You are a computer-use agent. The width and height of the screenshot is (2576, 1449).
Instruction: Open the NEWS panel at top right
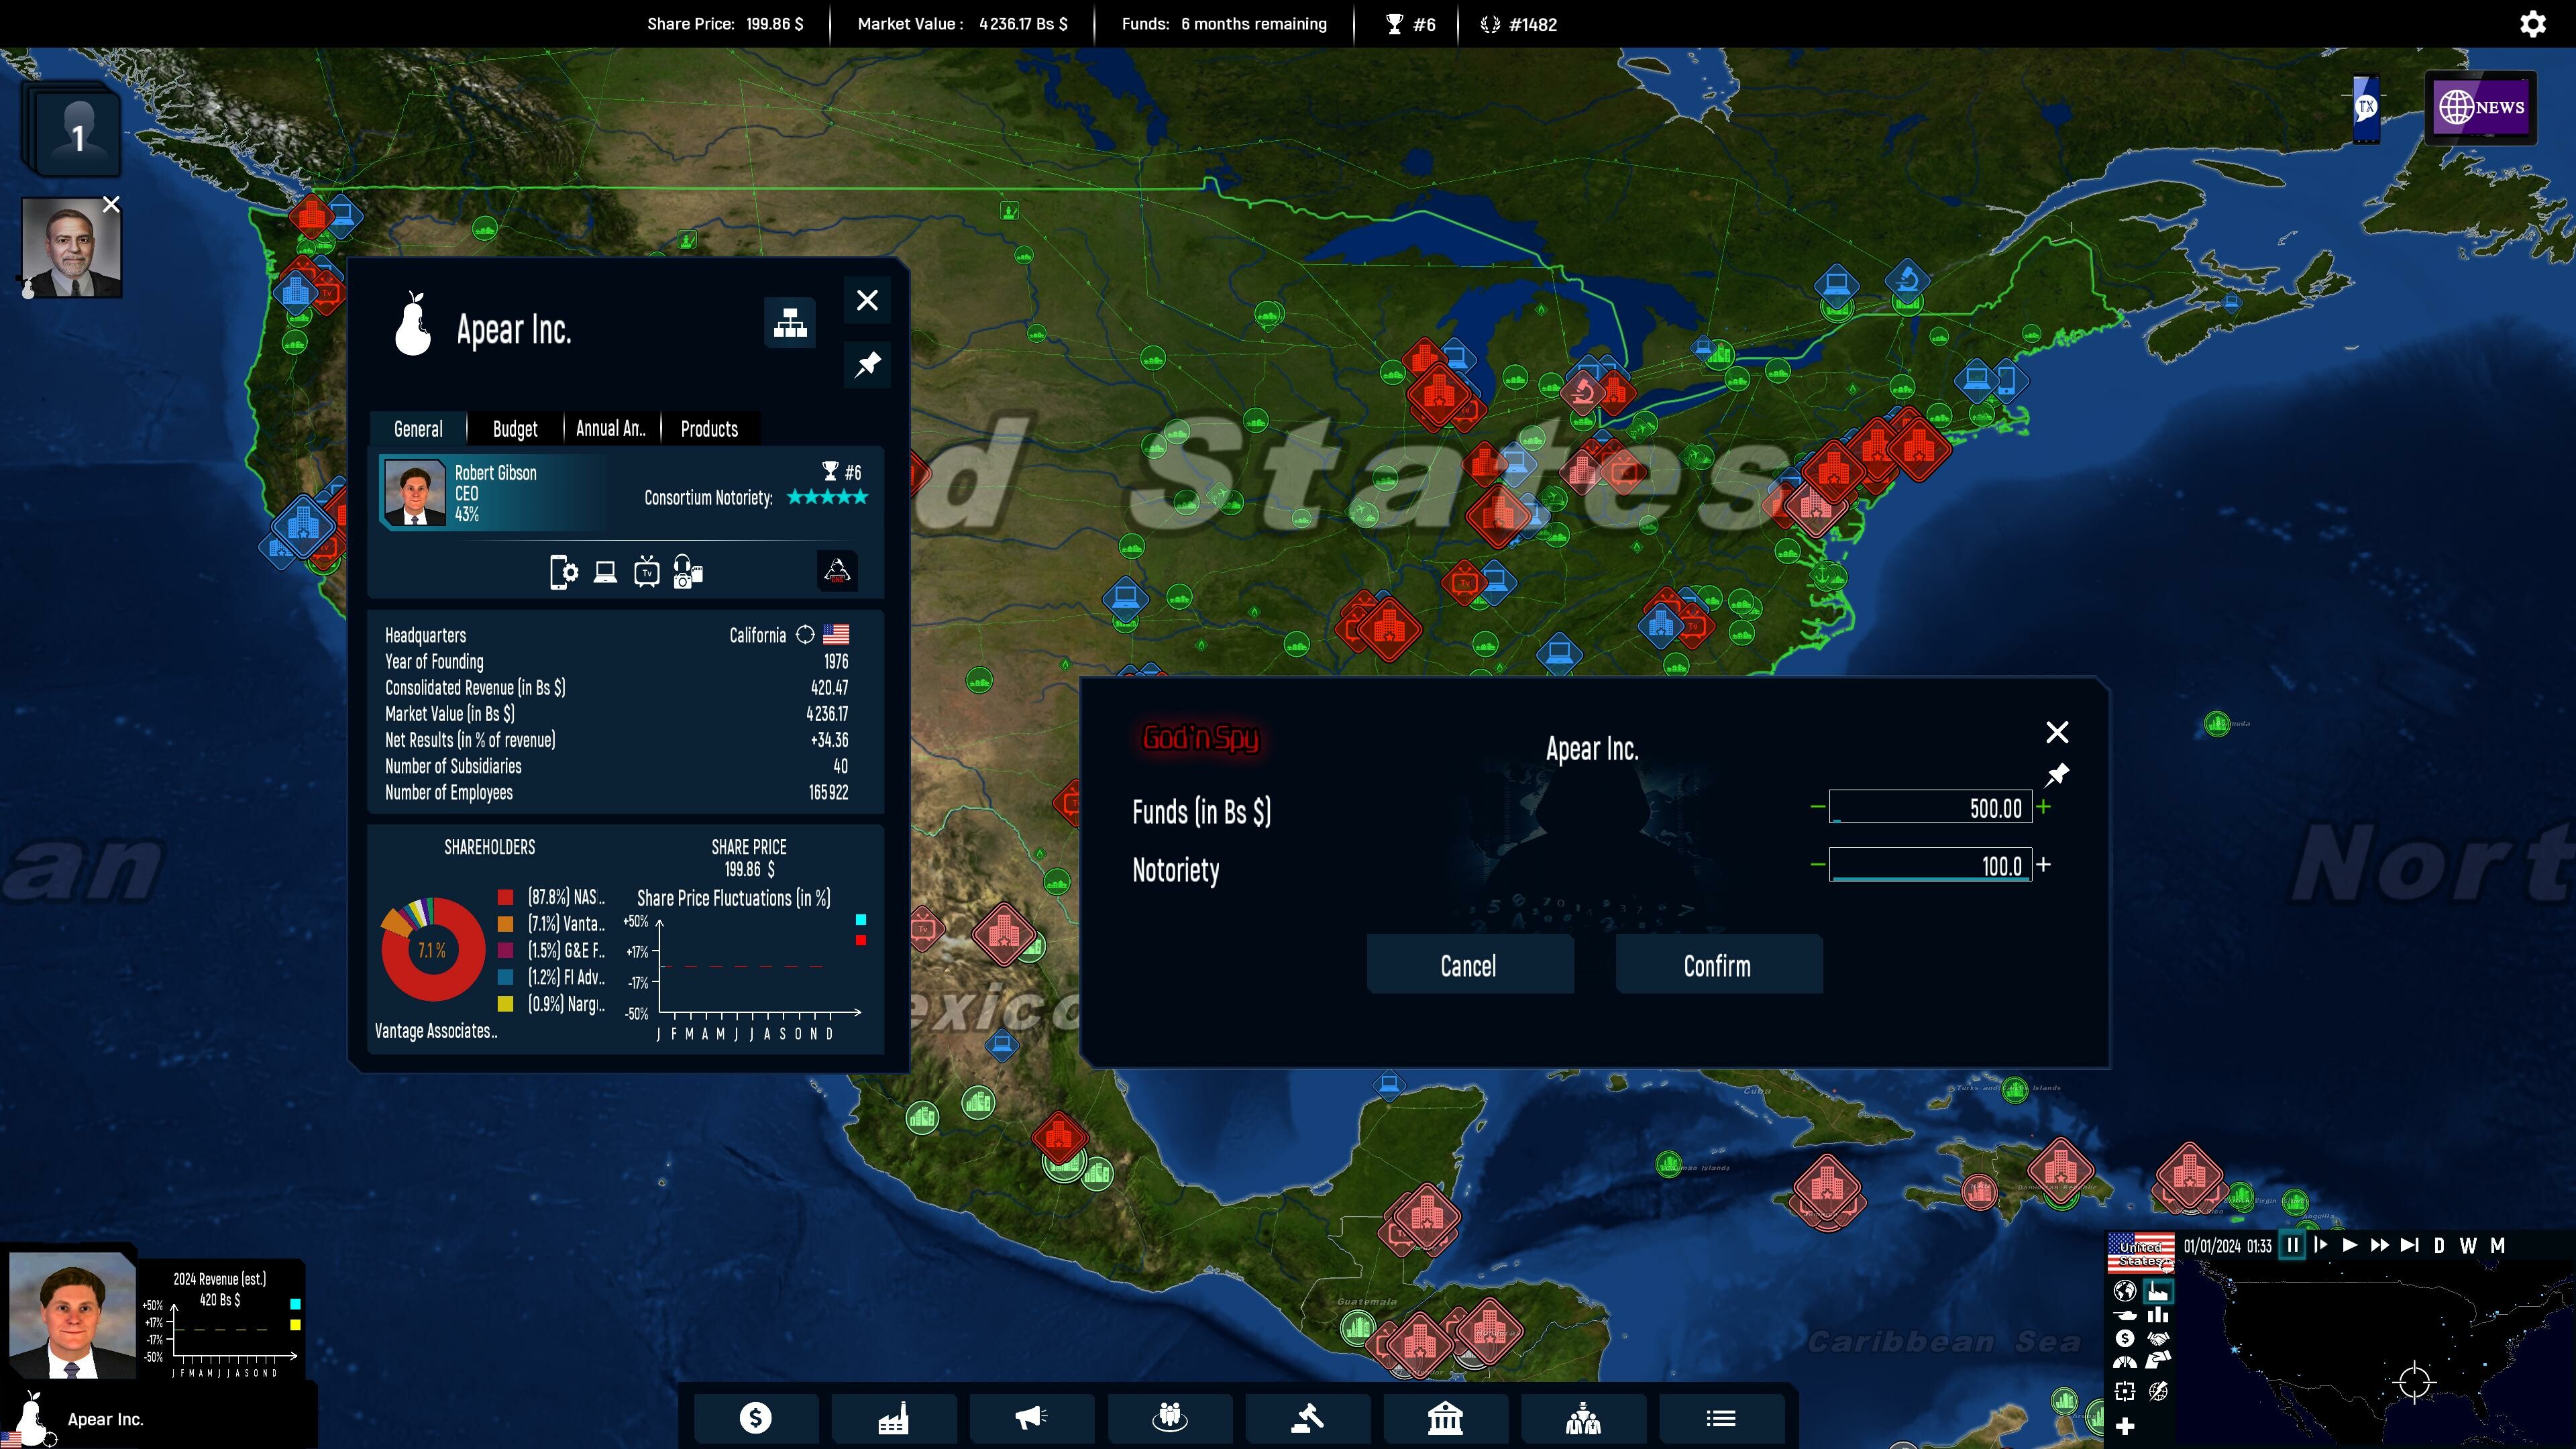[2482, 107]
